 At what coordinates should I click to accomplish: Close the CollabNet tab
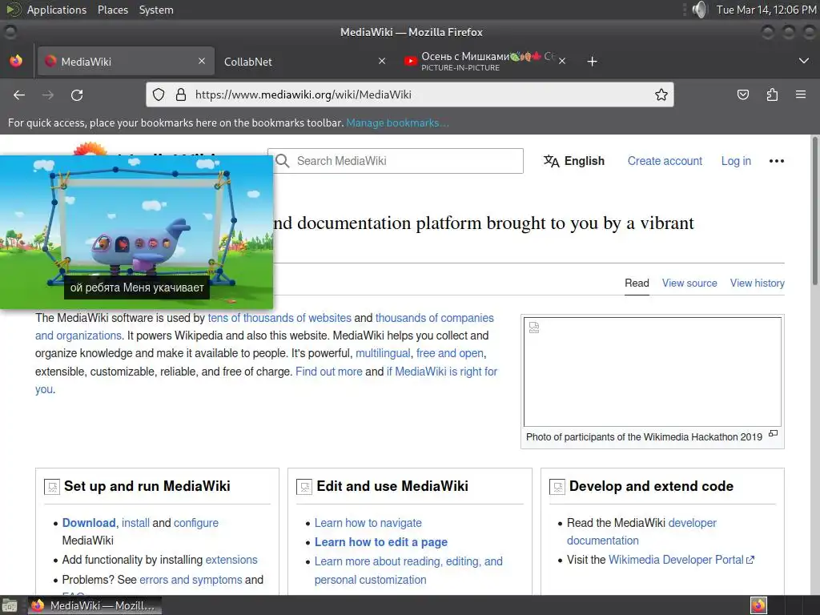pyautogui.click(x=382, y=61)
